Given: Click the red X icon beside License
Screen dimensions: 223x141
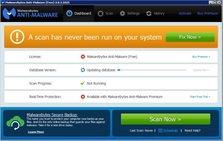Looking at the screenshot, I should 83,57.
